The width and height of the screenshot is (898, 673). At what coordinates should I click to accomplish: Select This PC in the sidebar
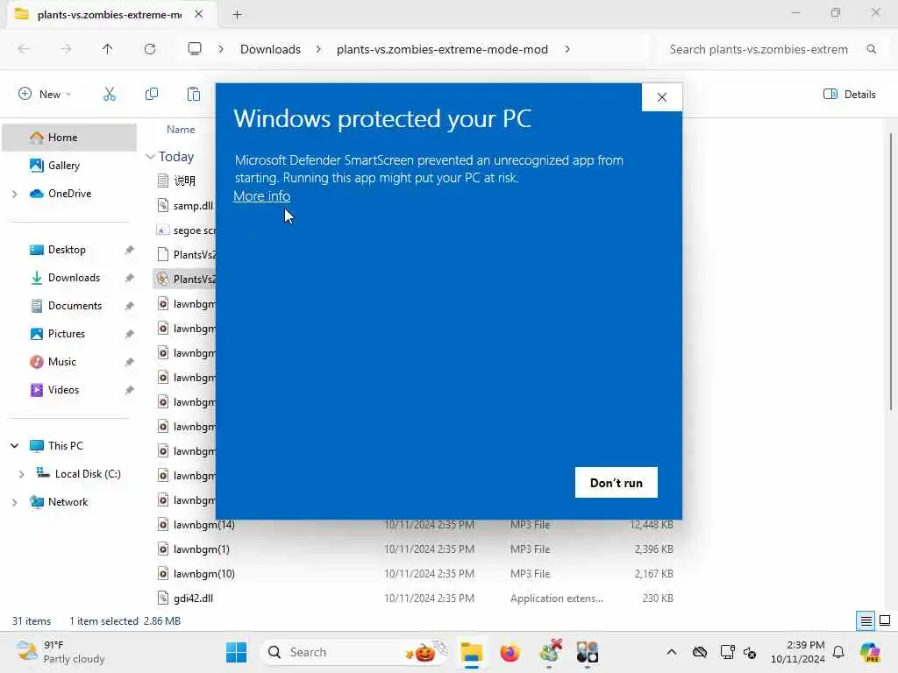(65, 446)
